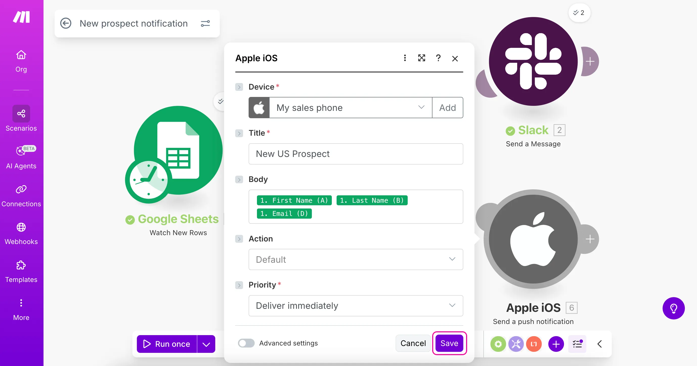Expand the Action field toggle
The image size is (697, 366).
[x=239, y=239]
